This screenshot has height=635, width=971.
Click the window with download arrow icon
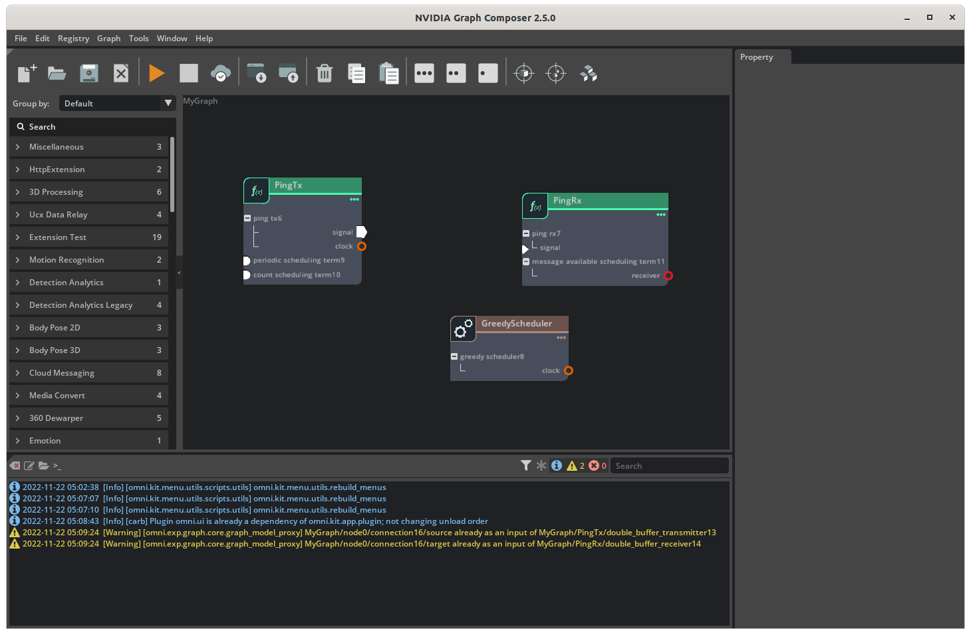pyautogui.click(x=256, y=73)
